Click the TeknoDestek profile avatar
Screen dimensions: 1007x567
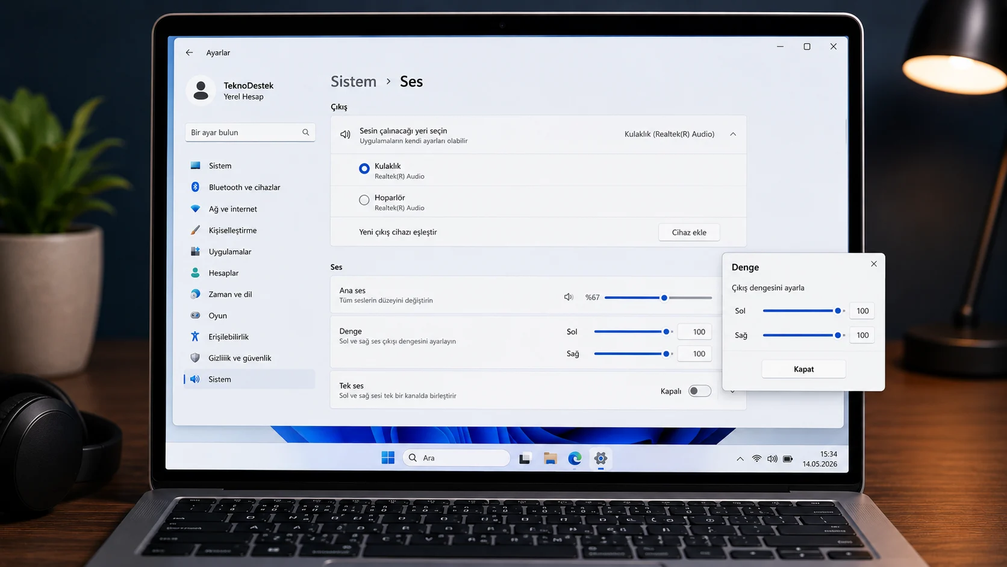201,90
